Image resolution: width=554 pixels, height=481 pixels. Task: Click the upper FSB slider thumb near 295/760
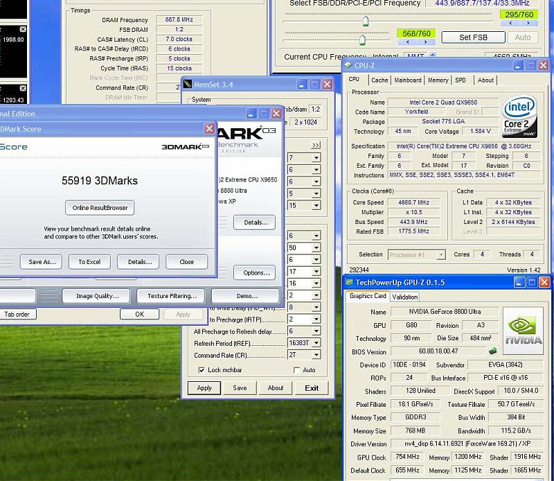tap(366, 21)
